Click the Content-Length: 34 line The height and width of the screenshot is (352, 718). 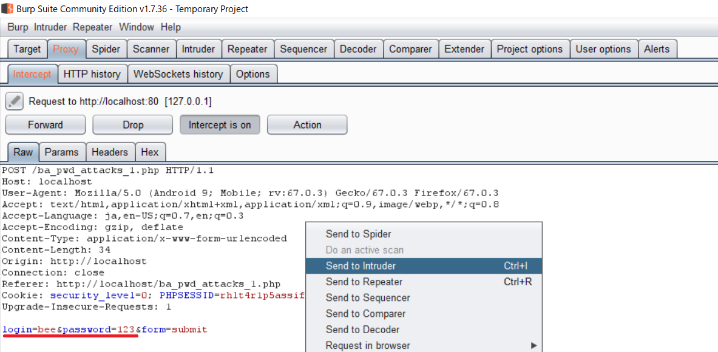pyautogui.click(x=56, y=250)
